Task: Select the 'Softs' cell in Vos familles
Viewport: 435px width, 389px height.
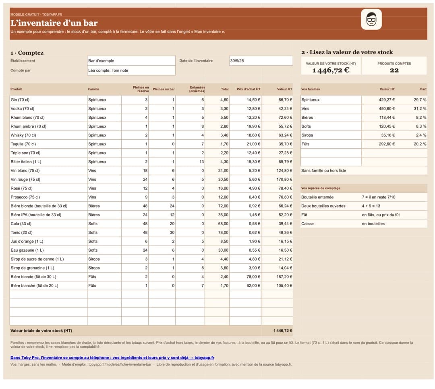Action: click(331, 126)
